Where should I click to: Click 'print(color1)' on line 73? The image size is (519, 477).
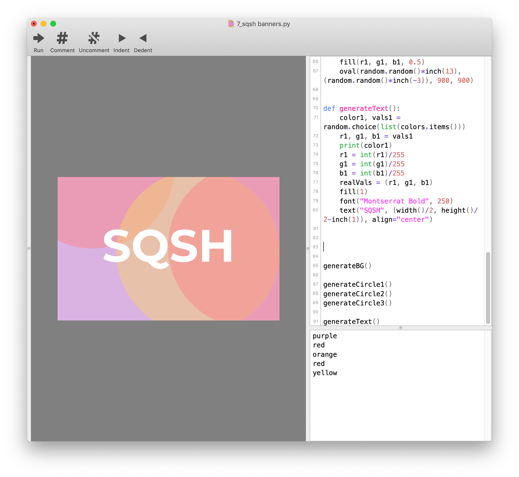point(365,145)
